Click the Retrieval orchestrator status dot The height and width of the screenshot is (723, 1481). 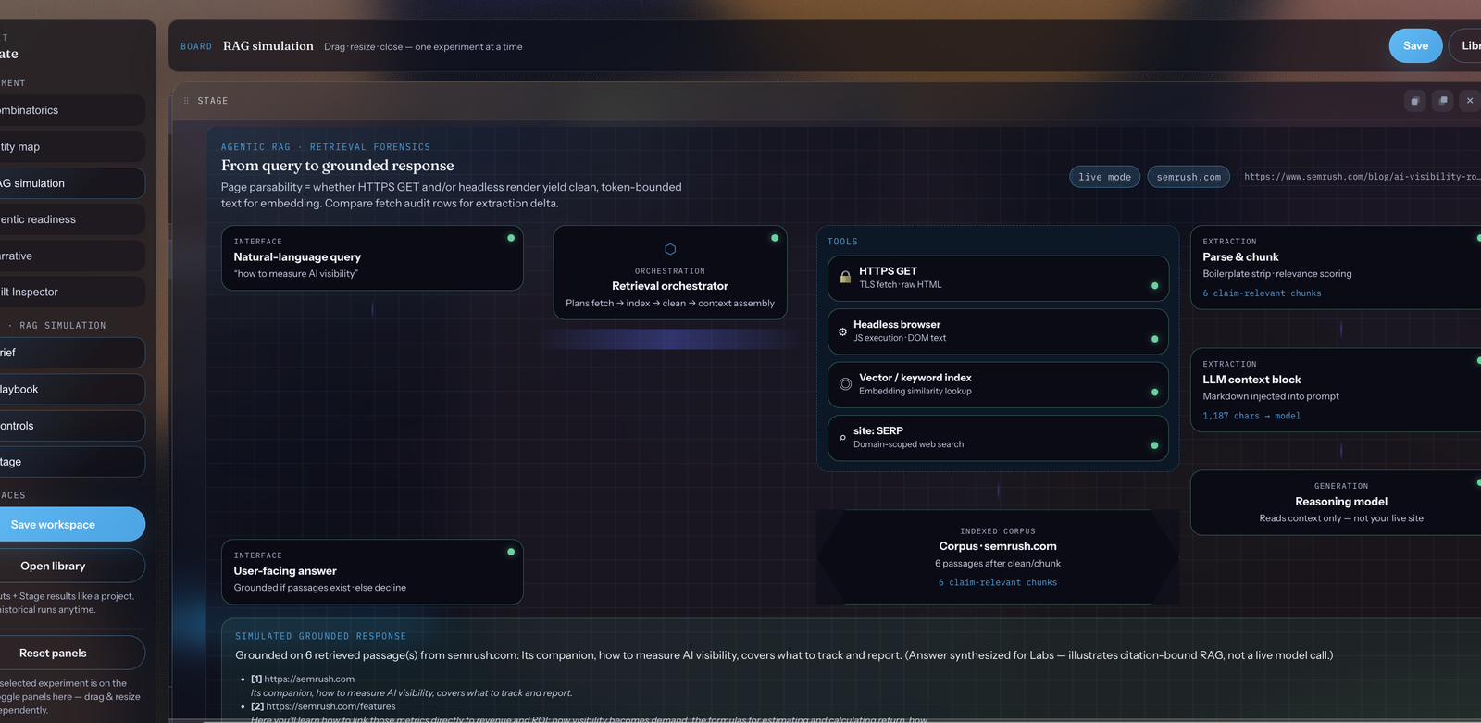coord(775,238)
